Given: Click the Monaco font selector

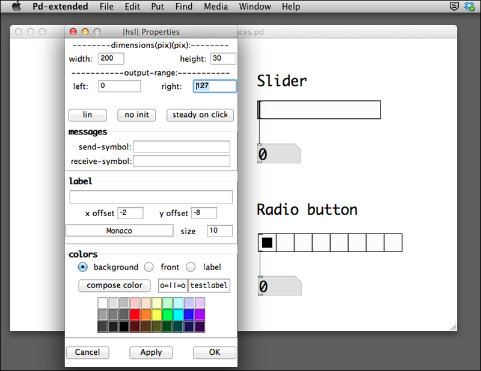Looking at the screenshot, I should 119,231.
